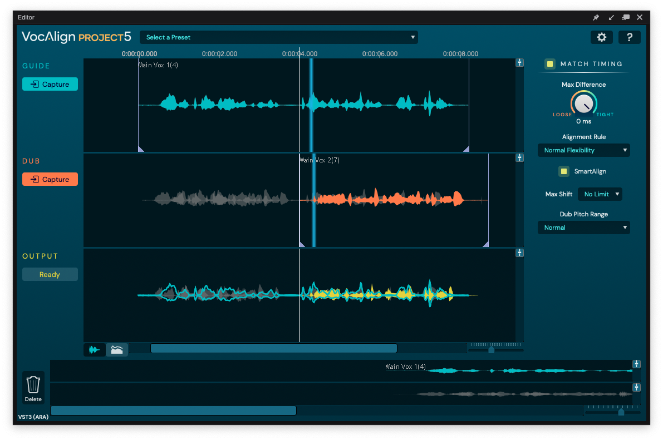Select the waveform display view icon
This screenshot has width=663, height=440.
point(94,349)
